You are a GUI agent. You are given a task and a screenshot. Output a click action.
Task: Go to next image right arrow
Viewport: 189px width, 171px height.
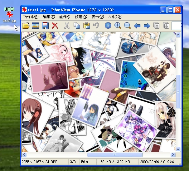coord(147,26)
